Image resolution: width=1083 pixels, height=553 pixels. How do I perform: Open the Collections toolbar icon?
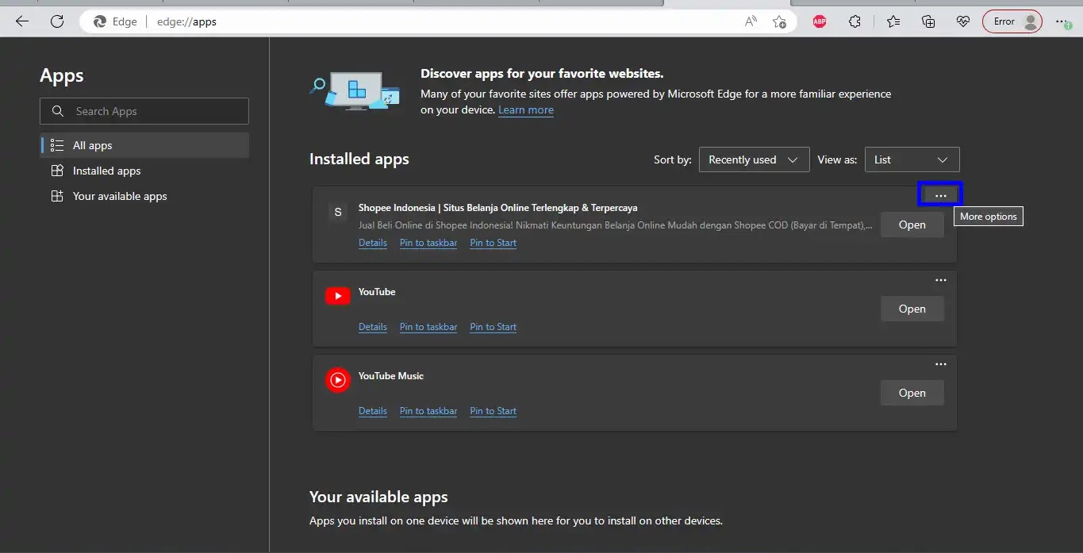click(928, 21)
